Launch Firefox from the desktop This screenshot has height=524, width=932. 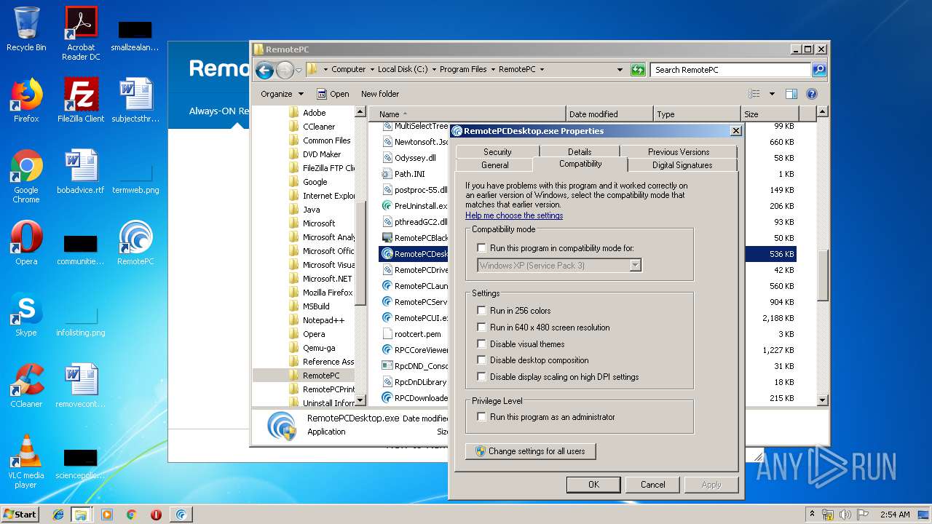pos(26,100)
